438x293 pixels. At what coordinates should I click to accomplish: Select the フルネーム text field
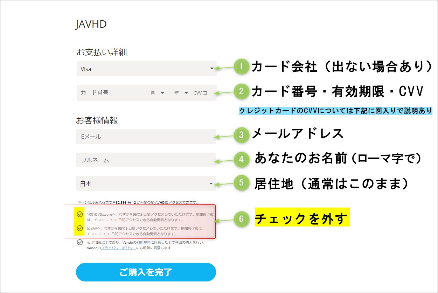[x=146, y=160]
